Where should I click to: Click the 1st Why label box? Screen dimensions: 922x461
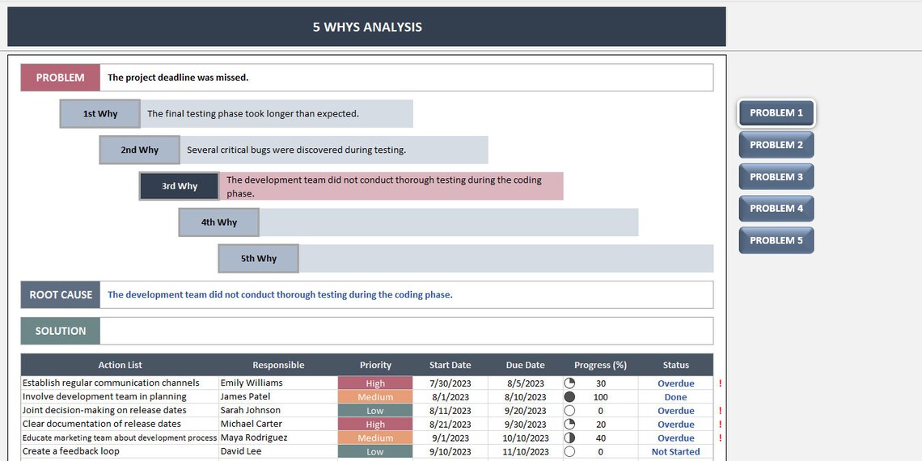click(100, 113)
